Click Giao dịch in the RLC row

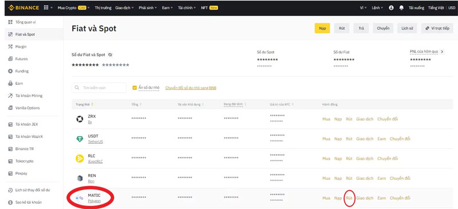[365, 159]
